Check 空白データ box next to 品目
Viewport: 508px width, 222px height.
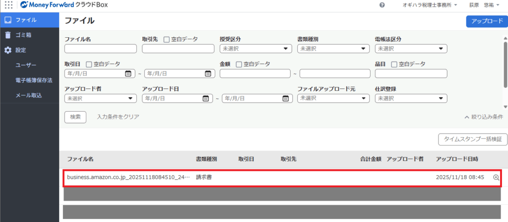394,64
